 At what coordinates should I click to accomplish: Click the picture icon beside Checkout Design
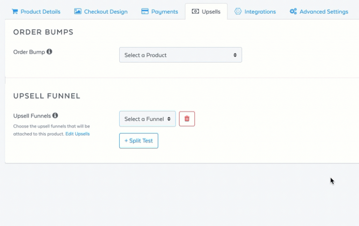click(78, 11)
